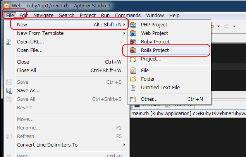
Task: Choose generic Project... menu entry
Action: pos(169,59)
